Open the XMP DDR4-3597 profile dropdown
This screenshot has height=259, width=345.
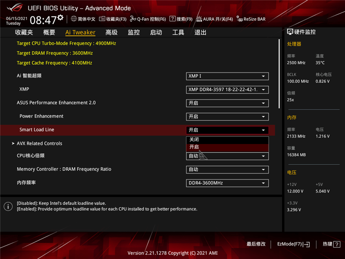coord(227,90)
